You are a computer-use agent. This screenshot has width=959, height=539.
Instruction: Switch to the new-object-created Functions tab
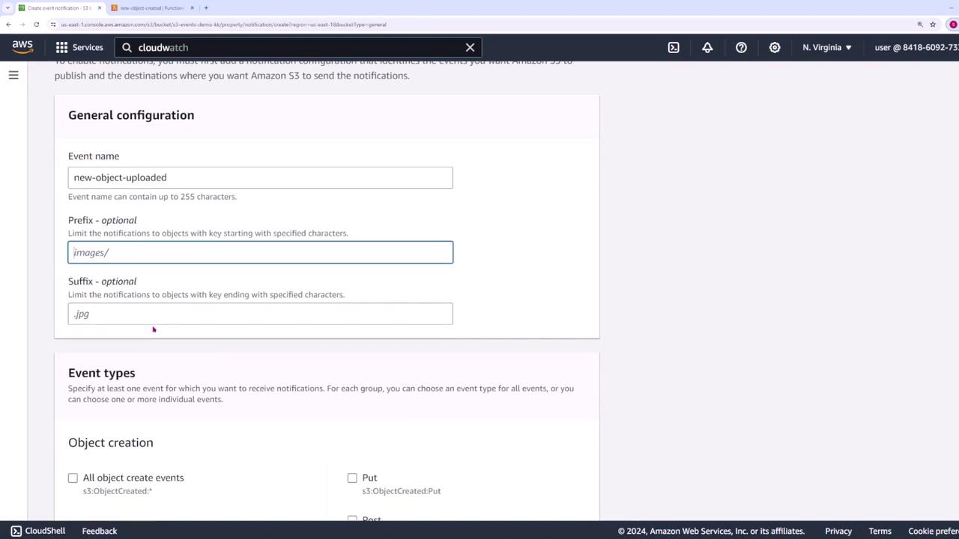coord(152,7)
